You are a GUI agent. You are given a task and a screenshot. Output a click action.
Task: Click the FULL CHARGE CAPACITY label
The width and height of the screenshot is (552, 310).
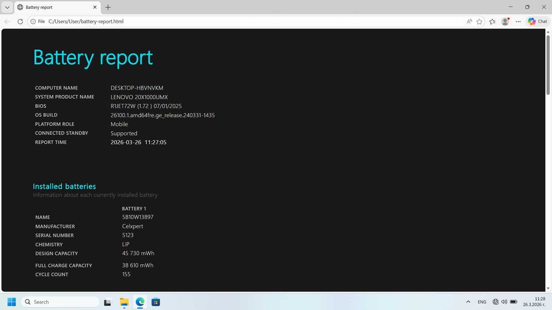tap(63, 266)
